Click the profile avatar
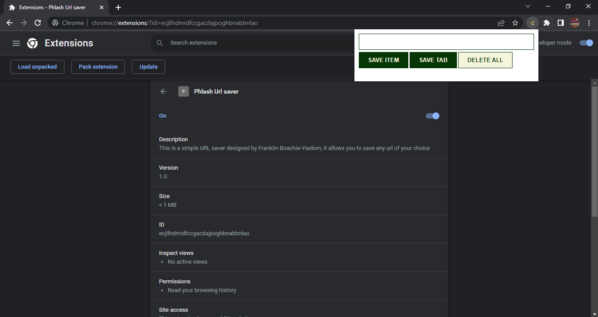The height and width of the screenshot is (317, 598). pyautogui.click(x=575, y=23)
